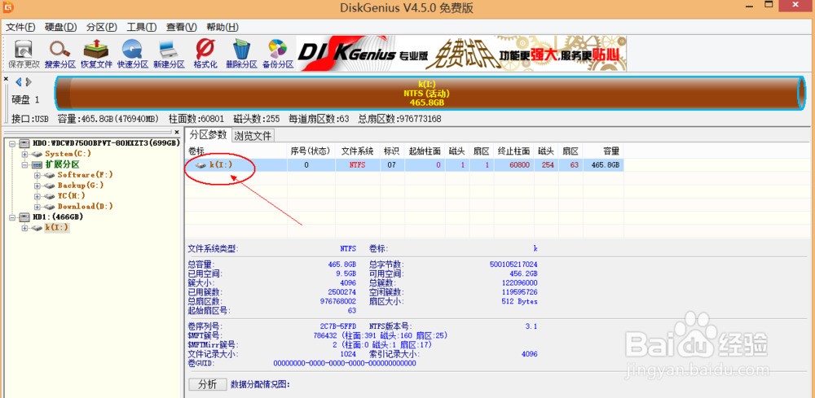815x398 pixels.
Task: Switch to the 浏览文件 tab
Action: click(253, 136)
